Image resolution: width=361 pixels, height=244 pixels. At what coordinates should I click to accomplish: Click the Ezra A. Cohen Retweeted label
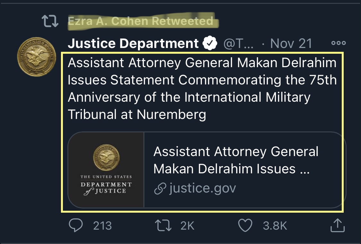pyautogui.click(x=141, y=21)
